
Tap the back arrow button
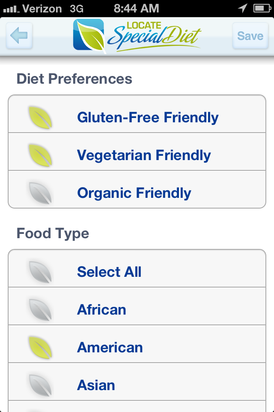click(19, 36)
